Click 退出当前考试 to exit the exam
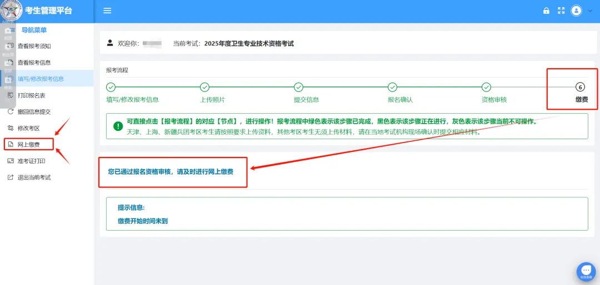600x285 pixels. point(34,177)
